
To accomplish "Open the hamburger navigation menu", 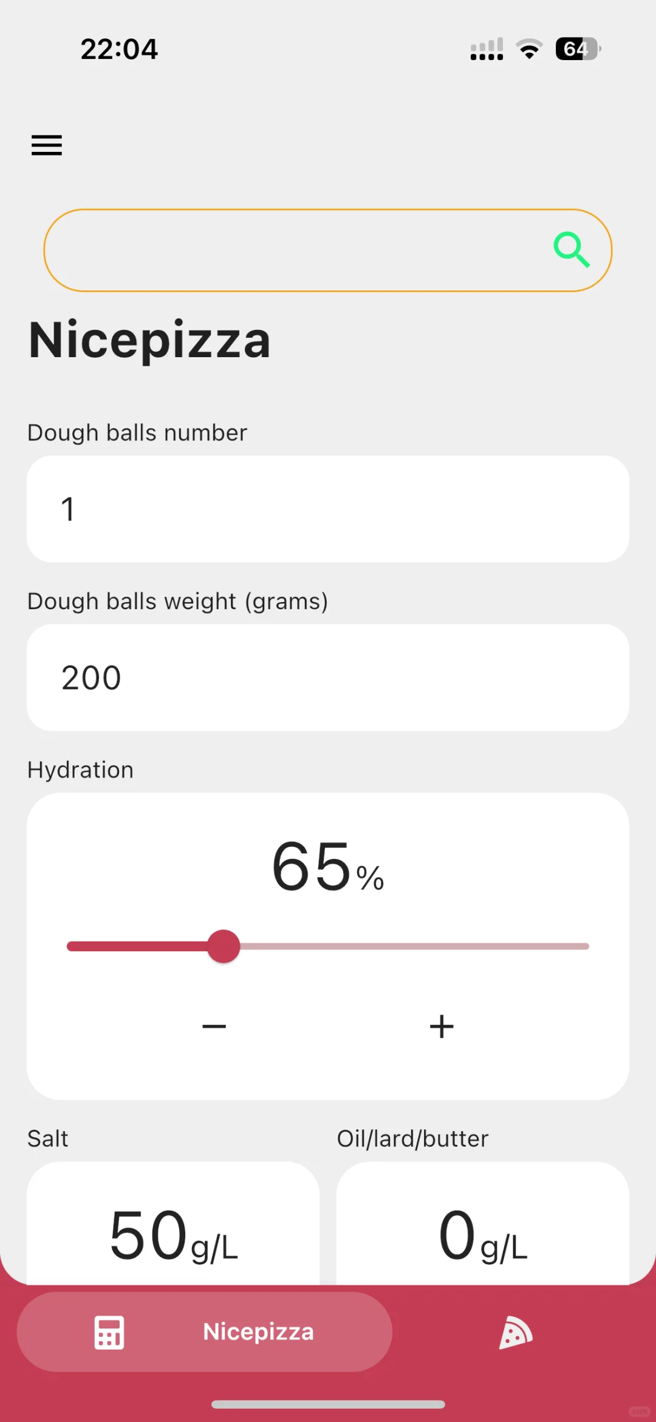I will (47, 145).
